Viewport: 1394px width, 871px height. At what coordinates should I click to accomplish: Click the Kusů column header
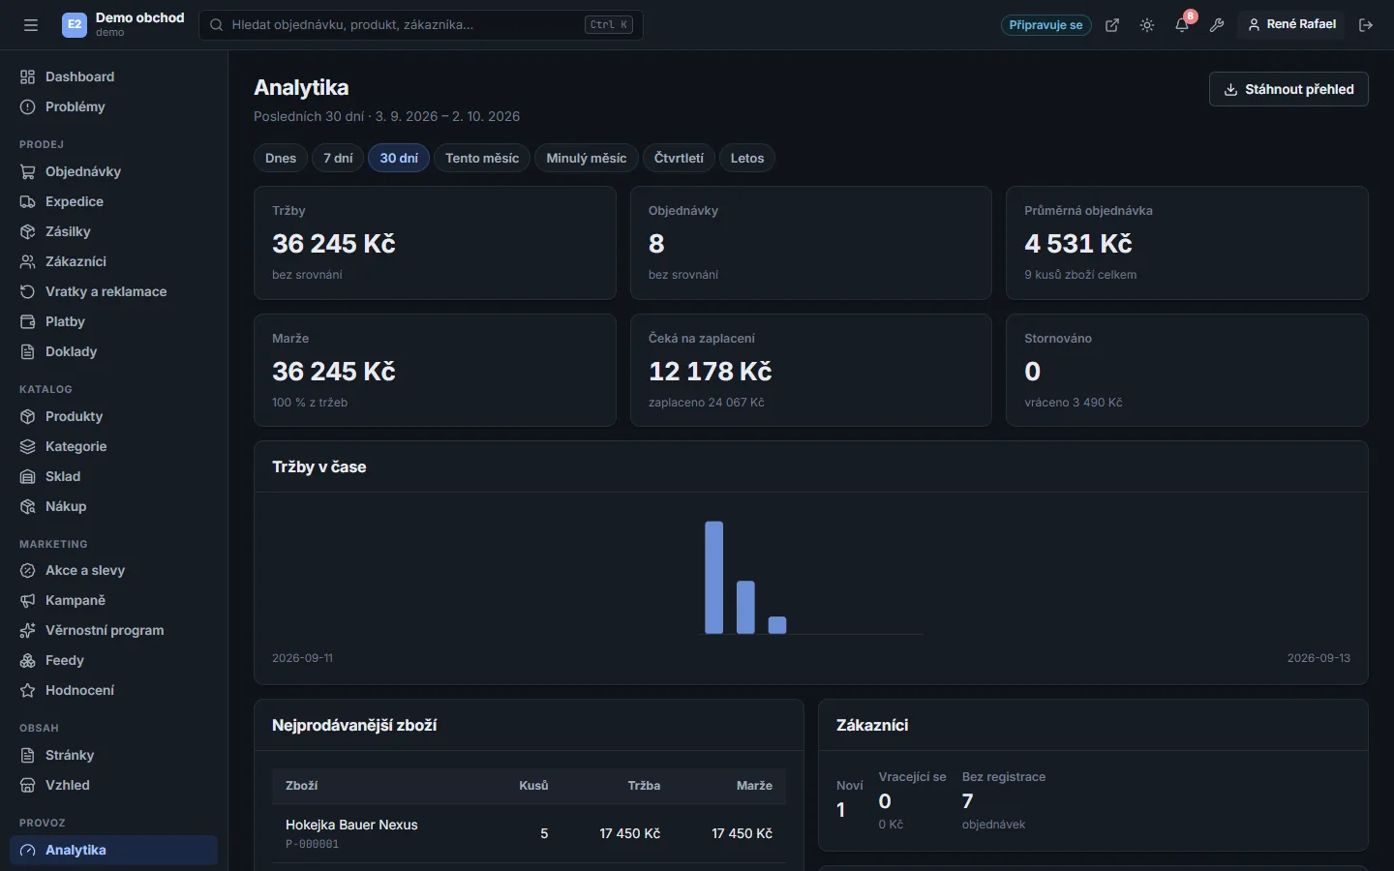[533, 786]
